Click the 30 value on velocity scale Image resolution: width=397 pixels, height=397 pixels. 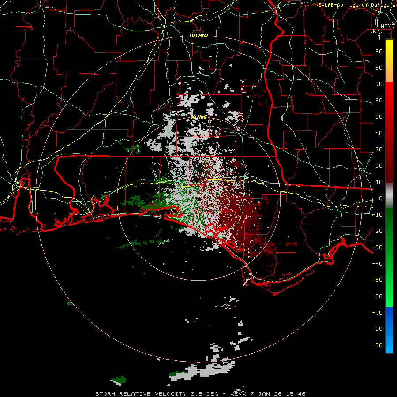(x=379, y=150)
